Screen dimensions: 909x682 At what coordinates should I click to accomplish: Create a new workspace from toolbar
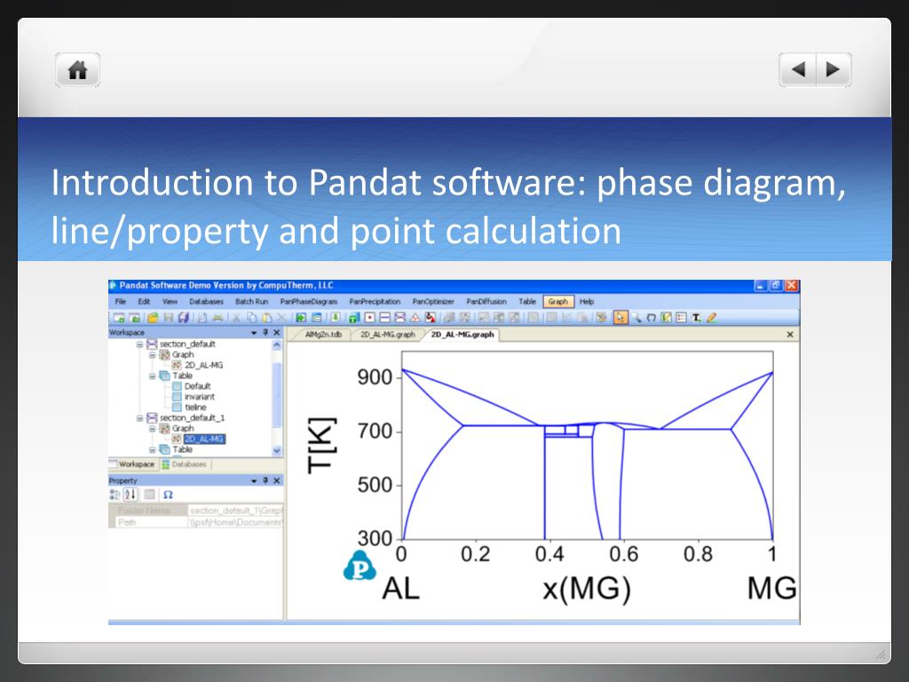pos(119,317)
